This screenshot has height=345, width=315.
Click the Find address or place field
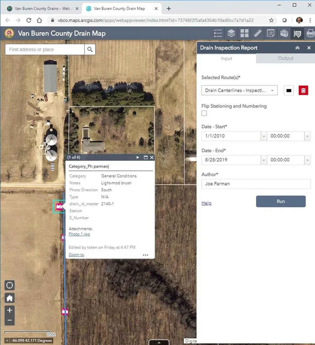pyautogui.click(x=45, y=50)
